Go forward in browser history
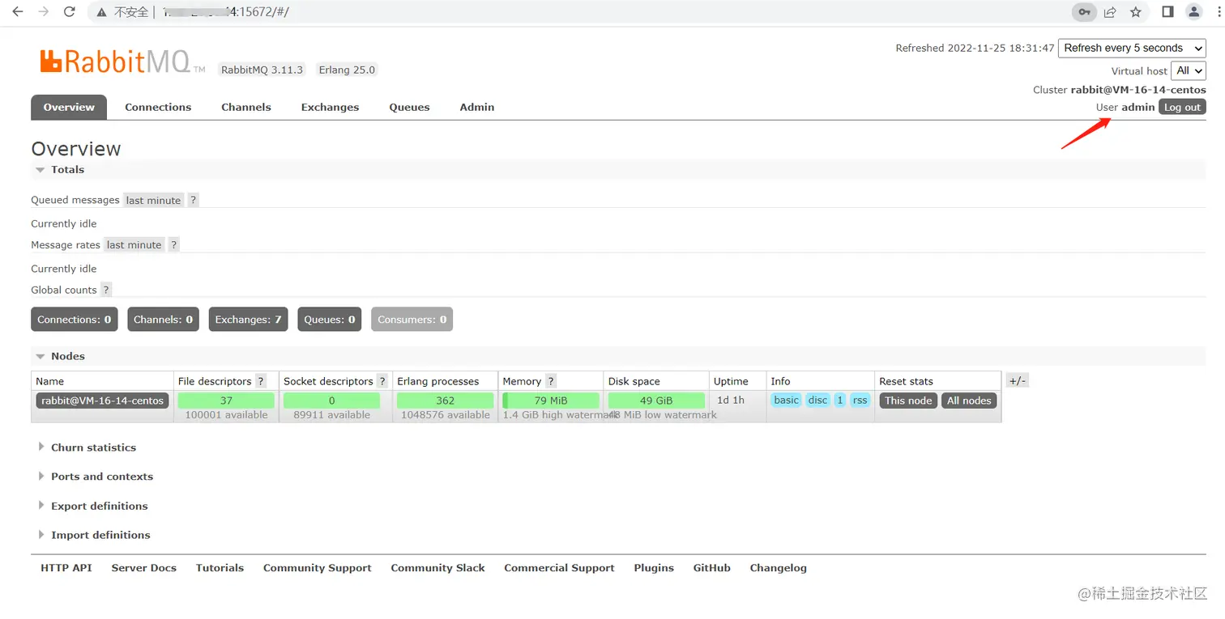Image resolution: width=1225 pixels, height=619 pixels. point(44,12)
